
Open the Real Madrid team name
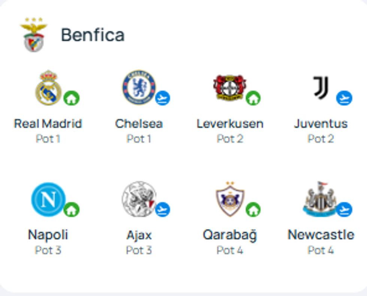pyautogui.click(x=48, y=123)
